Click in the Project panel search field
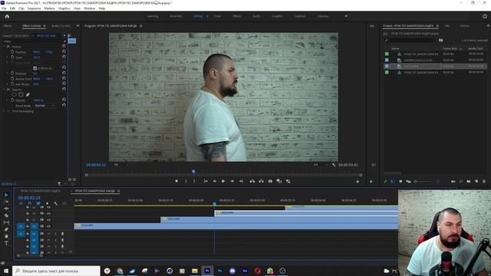 tap(409, 40)
